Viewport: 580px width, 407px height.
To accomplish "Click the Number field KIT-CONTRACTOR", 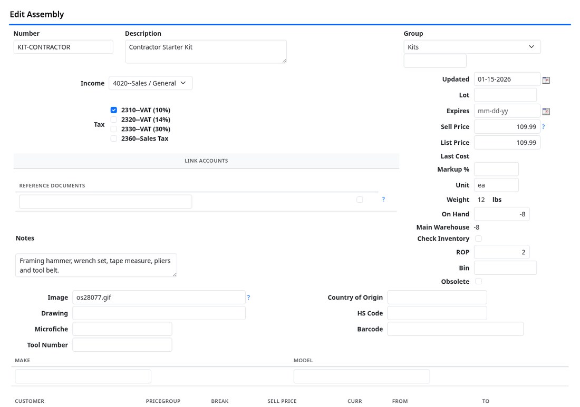I will pyautogui.click(x=63, y=47).
